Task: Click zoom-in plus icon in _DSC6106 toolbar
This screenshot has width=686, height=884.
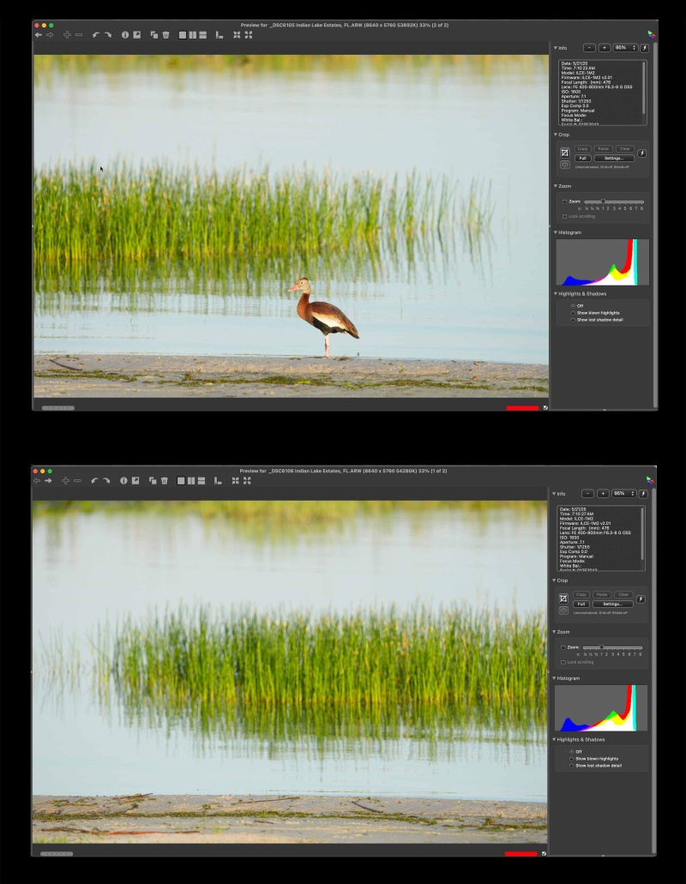Action: pyautogui.click(x=65, y=481)
